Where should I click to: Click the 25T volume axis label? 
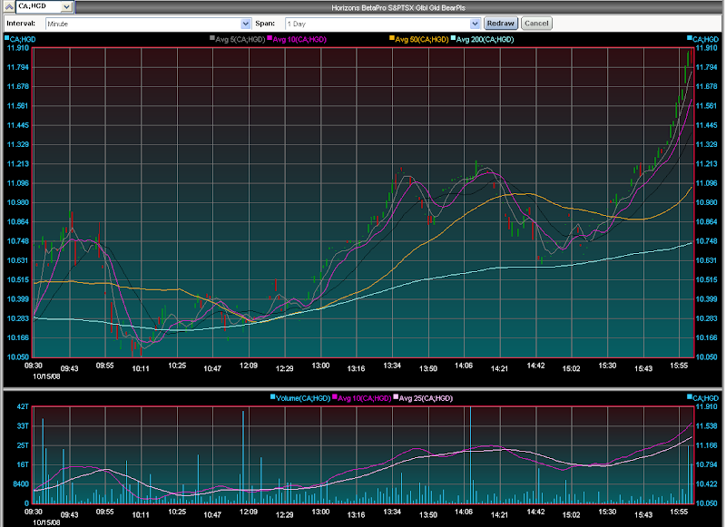[23, 445]
